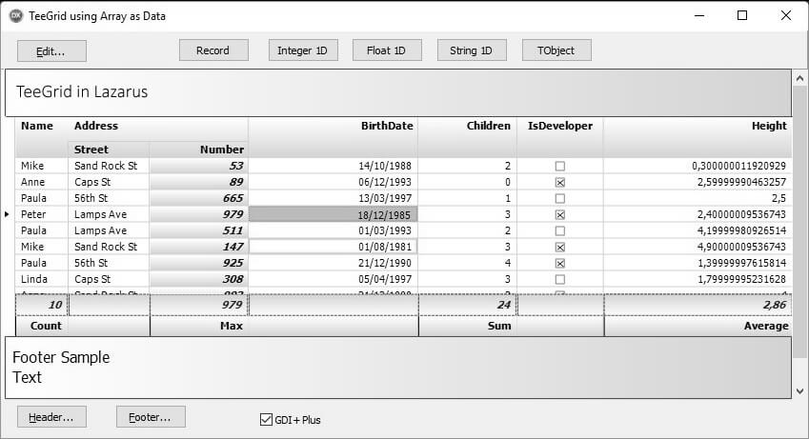Select the highlighted 18/12/1985 birthdate cell
The image size is (809, 439).
point(334,214)
